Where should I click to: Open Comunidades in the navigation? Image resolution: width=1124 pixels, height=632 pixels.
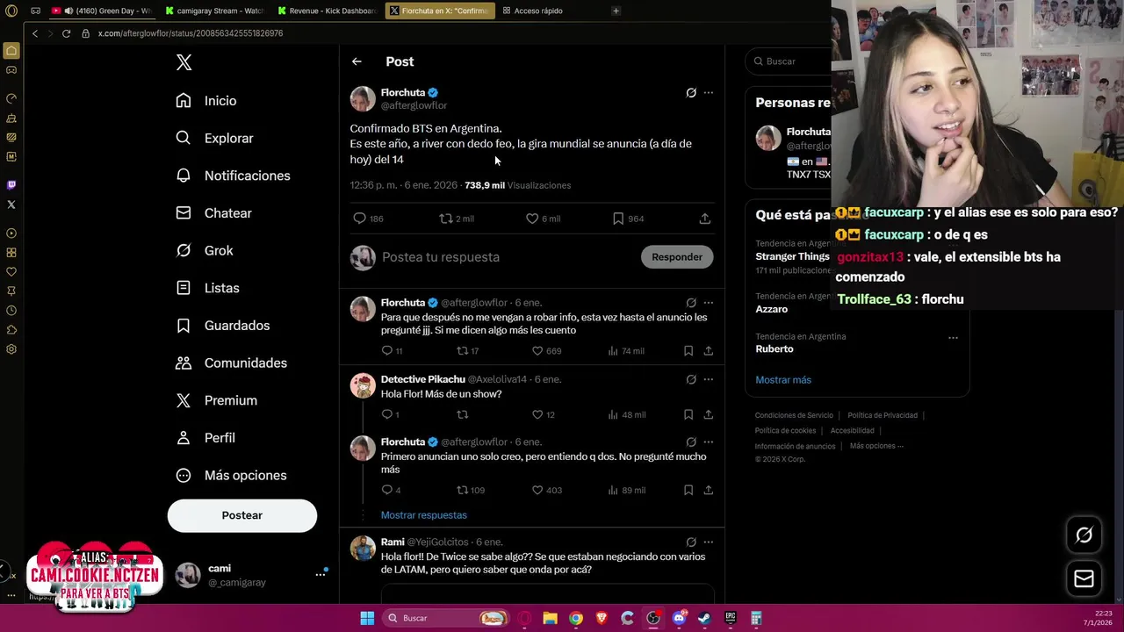tap(232, 363)
